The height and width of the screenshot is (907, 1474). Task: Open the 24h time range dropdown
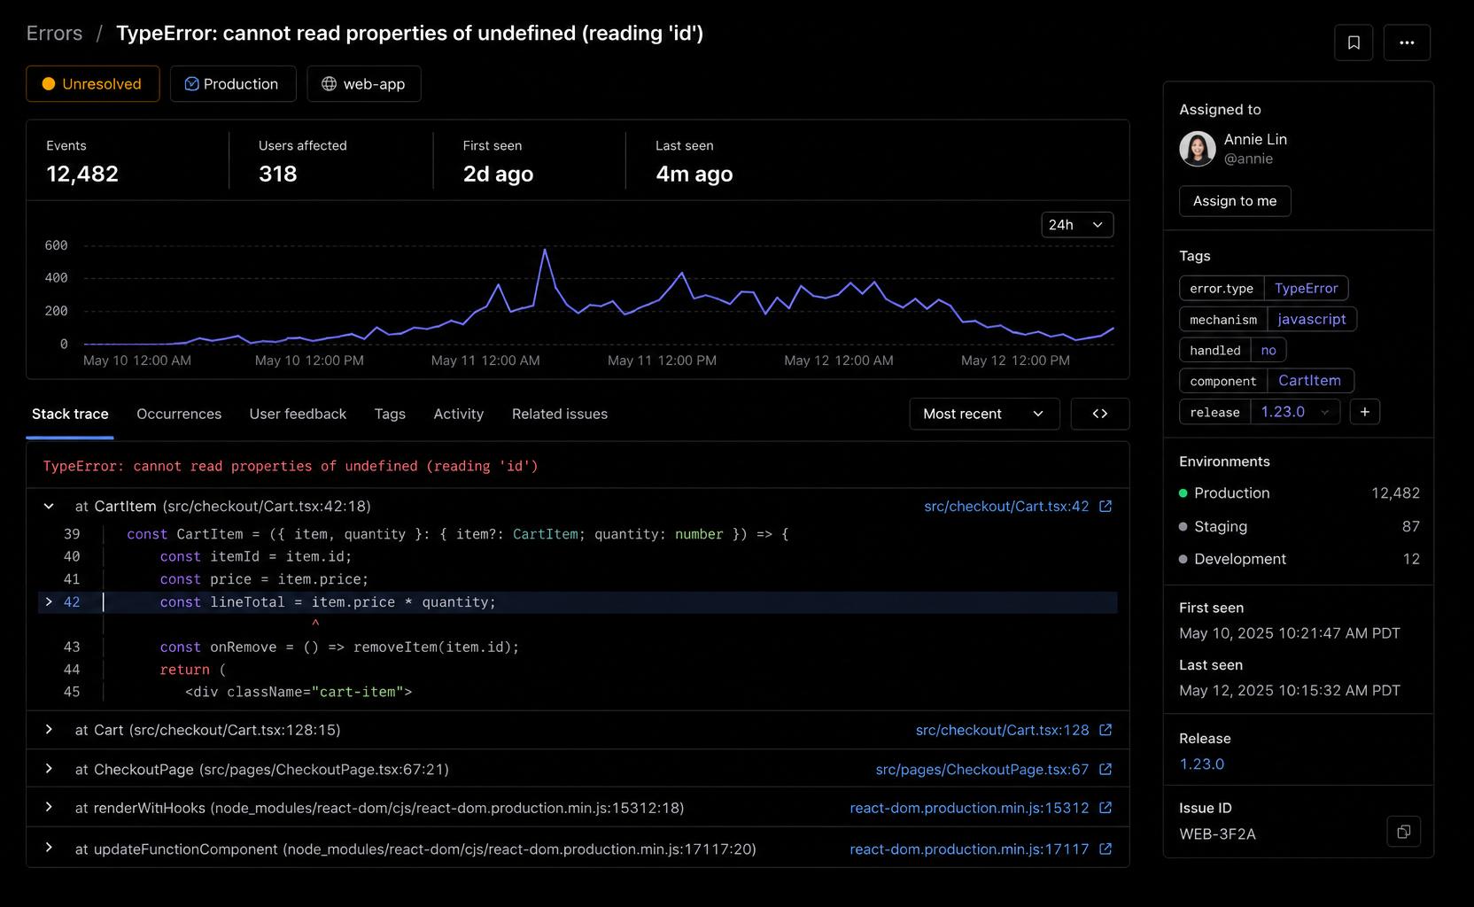pyautogui.click(x=1077, y=225)
